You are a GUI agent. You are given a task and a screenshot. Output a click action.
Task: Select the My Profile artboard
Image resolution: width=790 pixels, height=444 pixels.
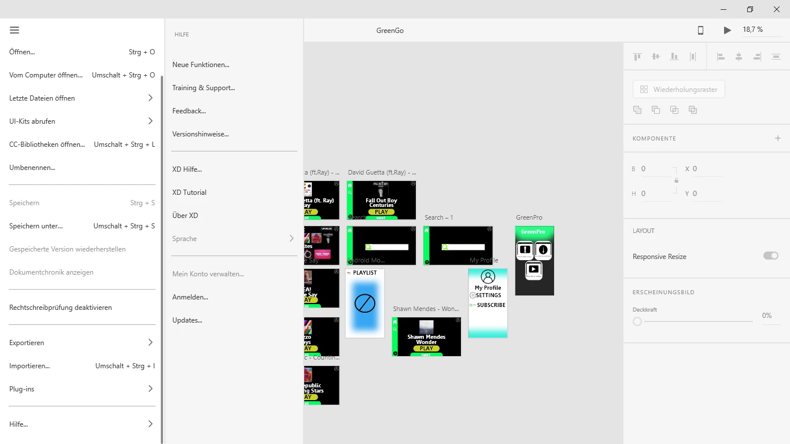(488, 303)
